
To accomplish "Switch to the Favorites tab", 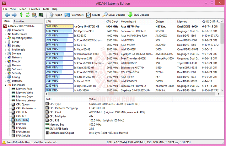I will (19, 21).
